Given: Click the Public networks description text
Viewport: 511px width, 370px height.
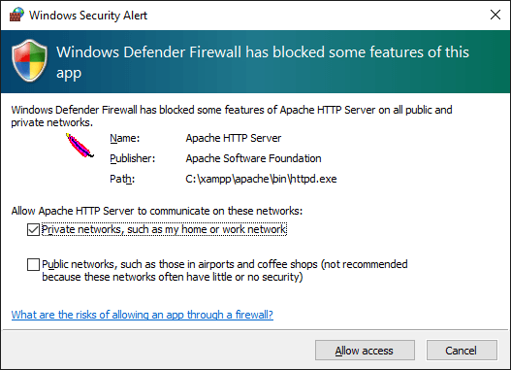Looking at the screenshot, I should pyautogui.click(x=225, y=271).
